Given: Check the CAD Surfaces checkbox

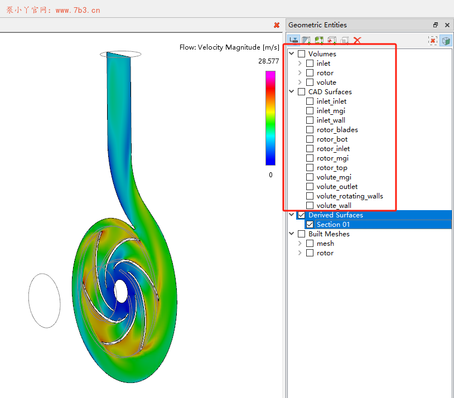Looking at the screenshot, I should [x=301, y=92].
